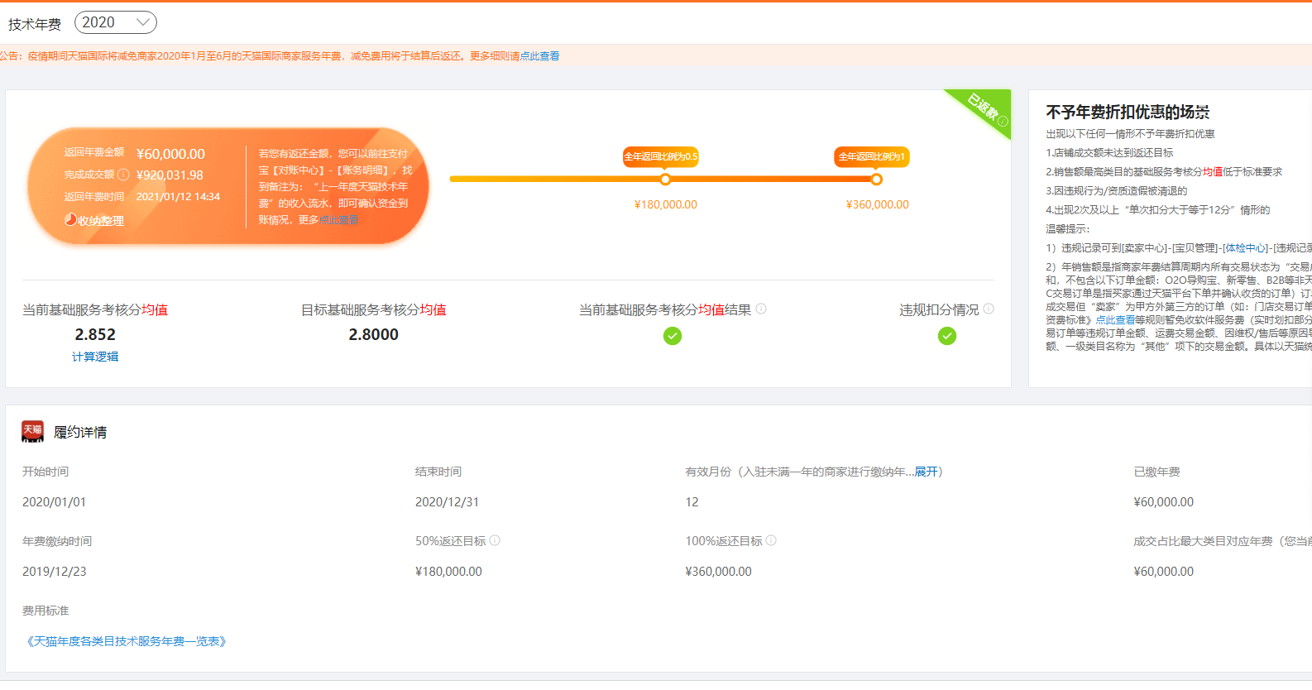Open the 体检中心 link in tips
Viewport: 1312px width, 690px height.
pyautogui.click(x=1247, y=248)
